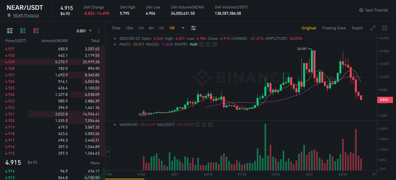Viewport: 396px width, 180px height.
Task: Click the 24h Change value -14.49%
Action: [102, 13]
